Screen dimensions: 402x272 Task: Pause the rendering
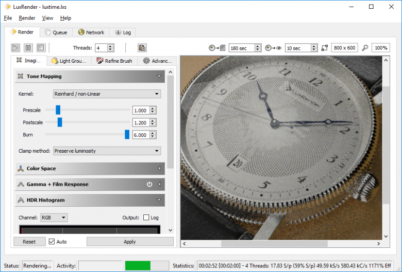(x=28, y=48)
